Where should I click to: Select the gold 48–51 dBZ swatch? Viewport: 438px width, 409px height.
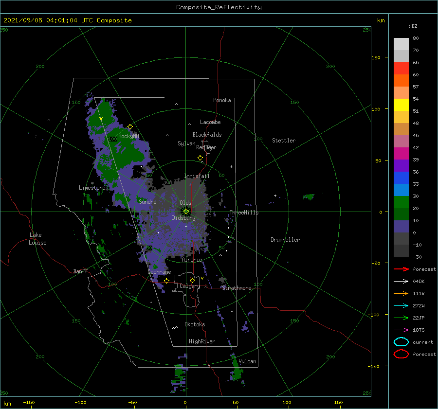(401, 117)
